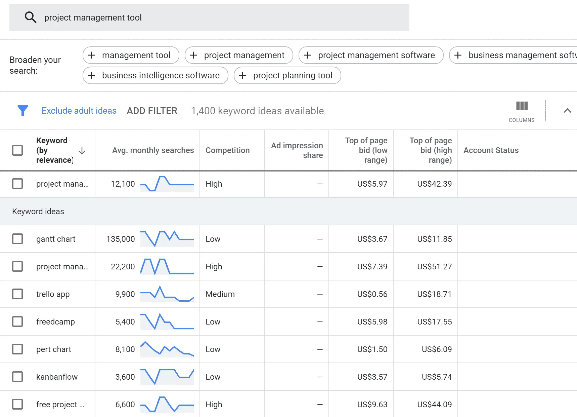Click the Keyword (by relevance) header

click(x=54, y=150)
